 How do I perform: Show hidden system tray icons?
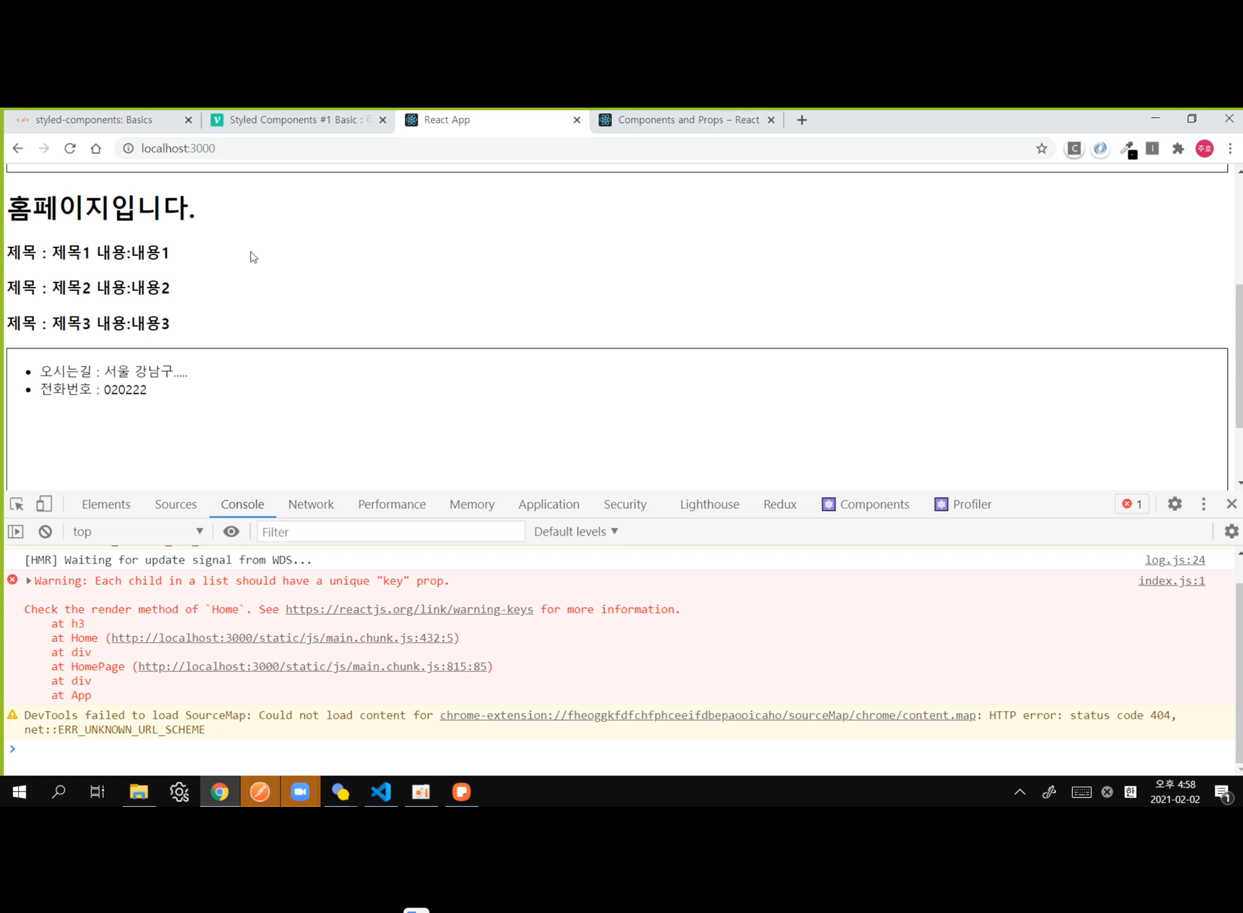tap(1020, 792)
